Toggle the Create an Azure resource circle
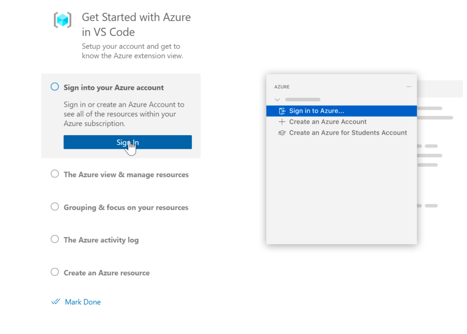The height and width of the screenshot is (334, 467). click(x=55, y=272)
